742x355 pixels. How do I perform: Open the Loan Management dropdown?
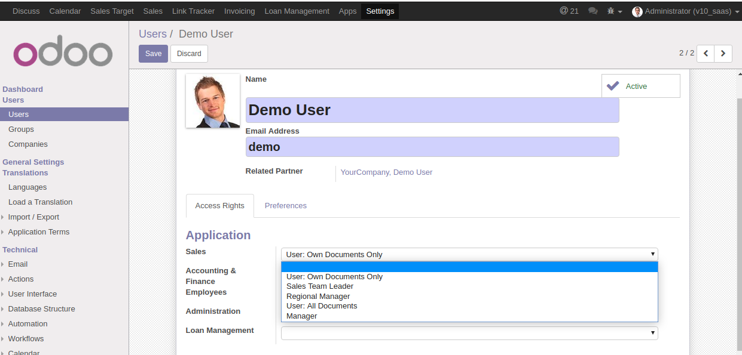coord(469,333)
